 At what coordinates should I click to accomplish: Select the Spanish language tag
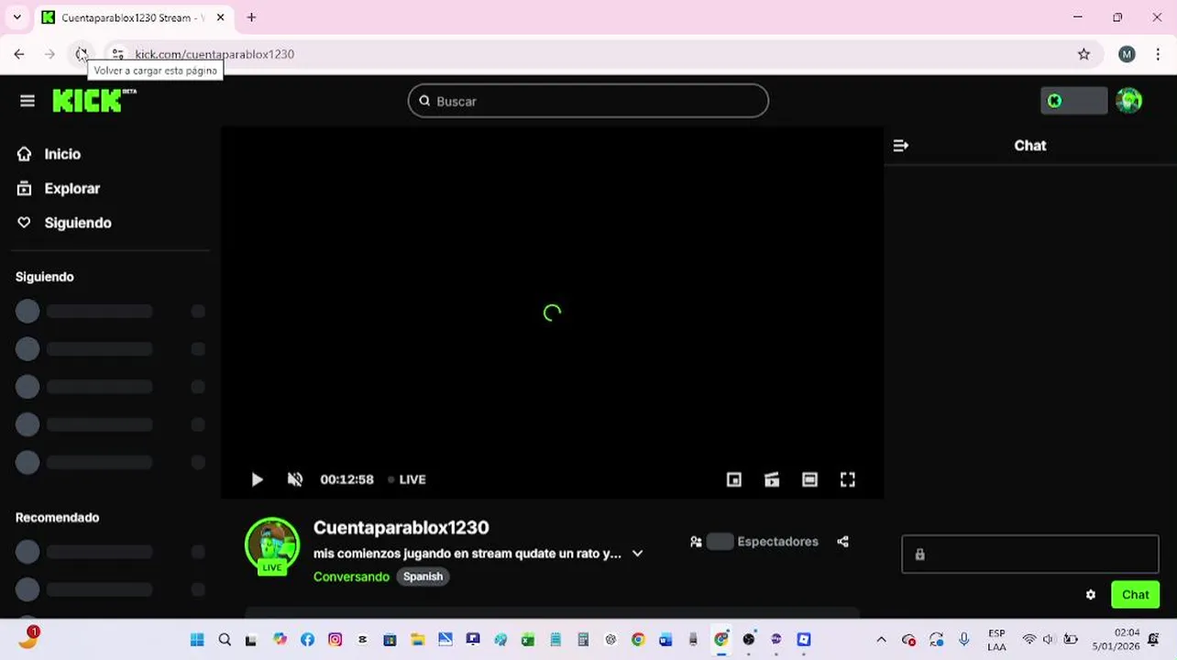coord(423,577)
